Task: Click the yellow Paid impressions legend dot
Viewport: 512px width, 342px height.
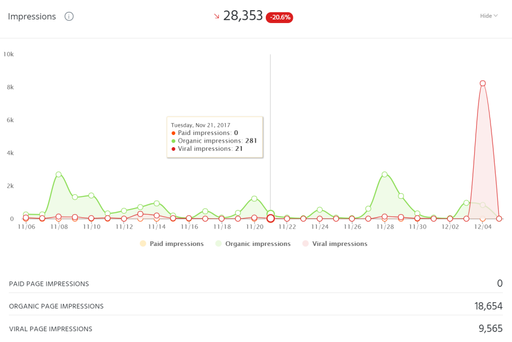Action: [x=143, y=244]
